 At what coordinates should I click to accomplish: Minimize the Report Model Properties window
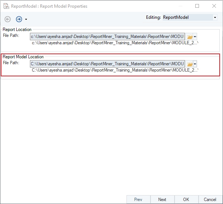click(x=180, y=6)
